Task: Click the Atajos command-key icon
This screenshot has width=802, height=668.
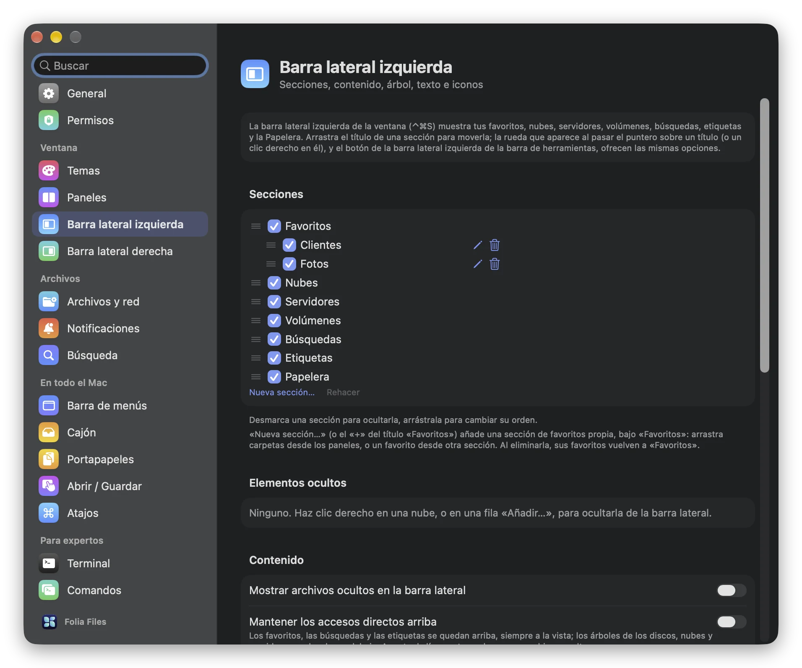Action: click(x=49, y=513)
